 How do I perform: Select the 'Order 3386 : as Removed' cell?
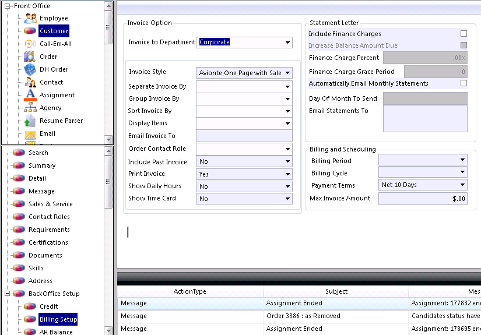point(336,316)
